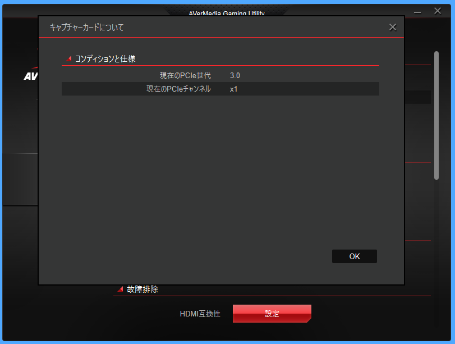455x344 pixels.
Task: Close the キャプチャーカードについて dialog
Action: [393, 28]
